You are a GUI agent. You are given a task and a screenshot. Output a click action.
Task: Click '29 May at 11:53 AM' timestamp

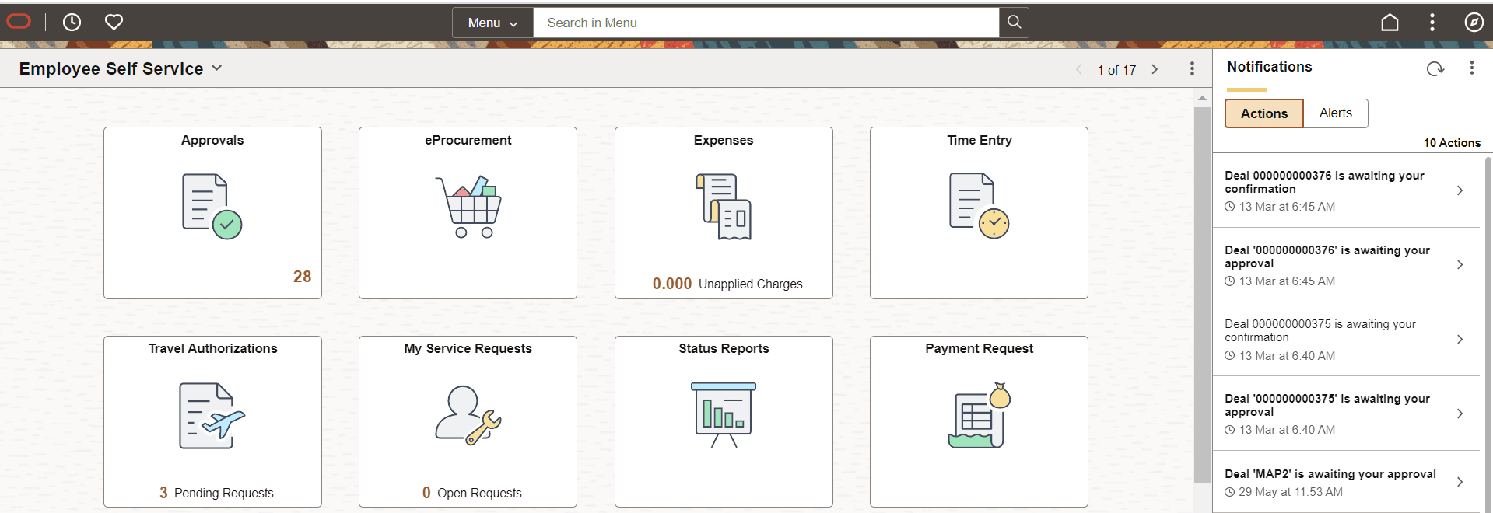pyautogui.click(x=1290, y=492)
